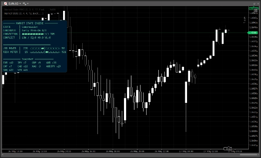Click the 26 May 18:00 time axis label
The height and width of the screenshot is (158, 261).
(x=113, y=151)
